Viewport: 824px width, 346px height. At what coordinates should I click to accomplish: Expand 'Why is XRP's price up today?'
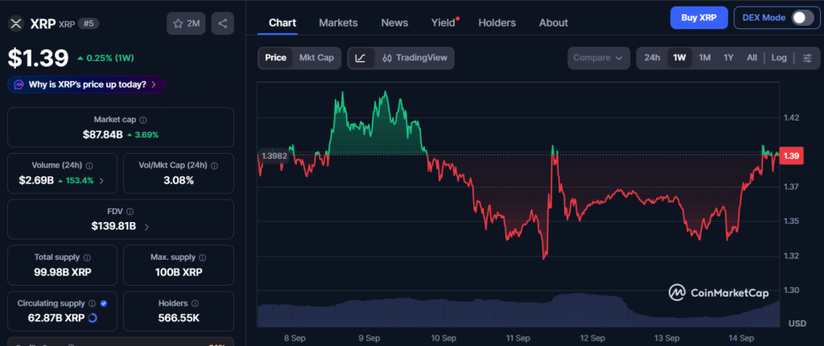pos(86,84)
